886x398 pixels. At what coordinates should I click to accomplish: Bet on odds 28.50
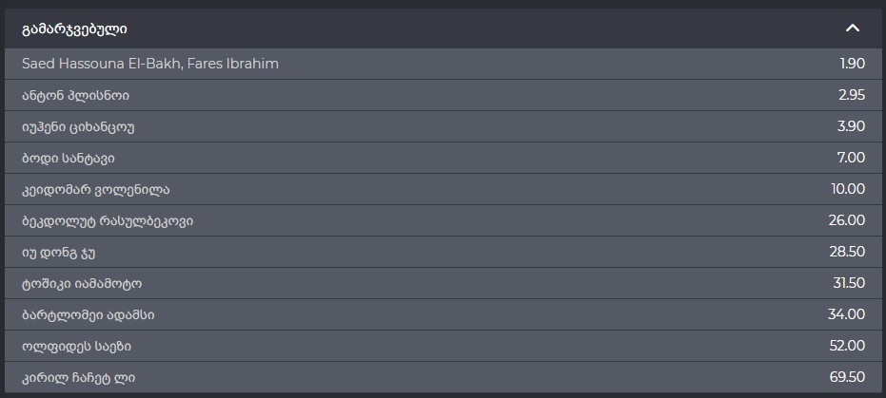pos(846,252)
